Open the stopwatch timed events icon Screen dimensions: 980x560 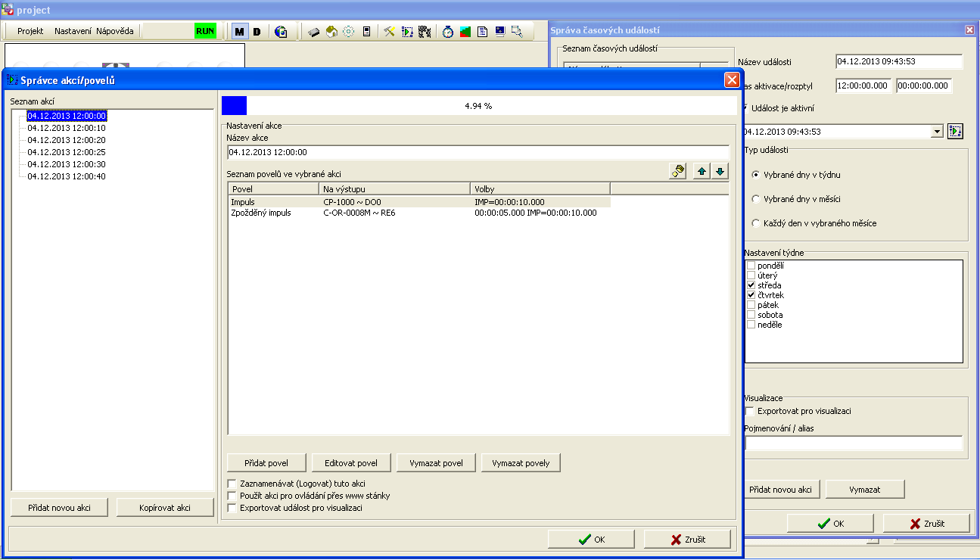pyautogui.click(x=448, y=32)
